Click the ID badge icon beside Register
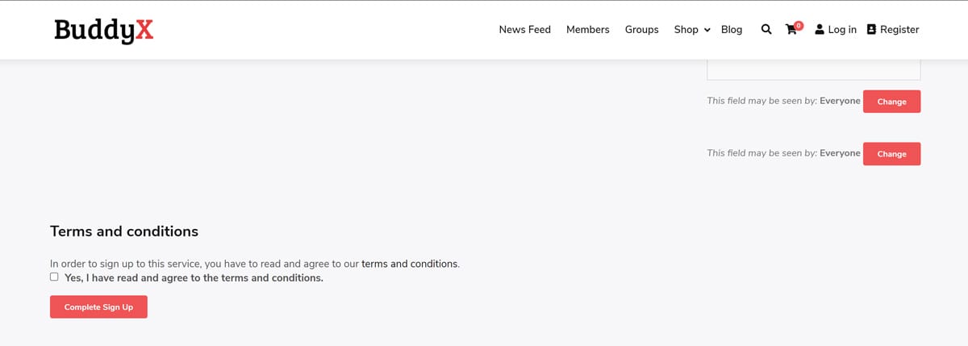The width and height of the screenshot is (968, 346). click(x=871, y=30)
